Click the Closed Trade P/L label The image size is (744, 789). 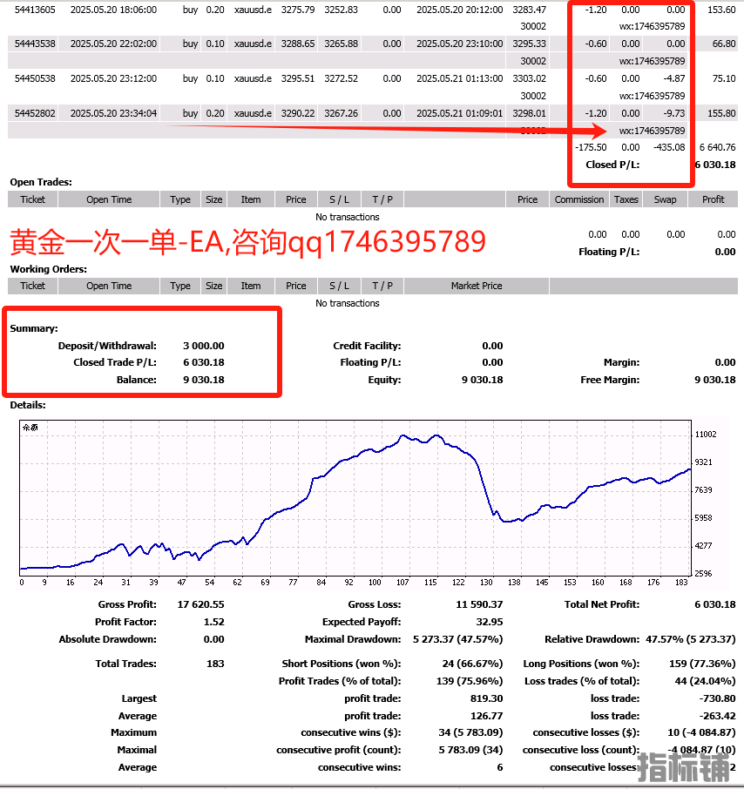[x=115, y=362]
